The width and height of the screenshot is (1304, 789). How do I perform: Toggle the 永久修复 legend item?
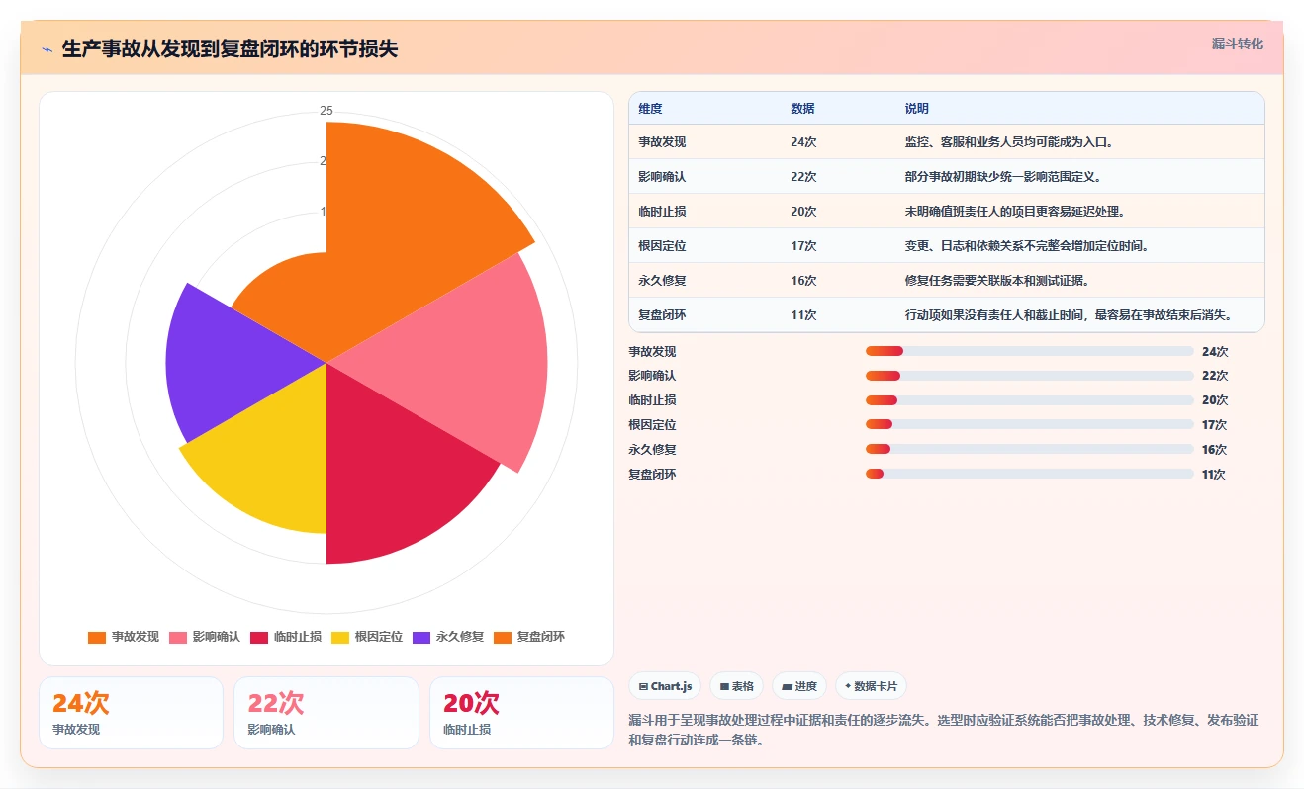click(x=448, y=637)
